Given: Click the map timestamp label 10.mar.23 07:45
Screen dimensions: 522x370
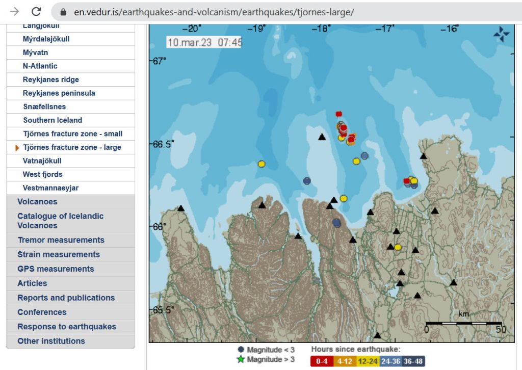Looking at the screenshot, I should pyautogui.click(x=204, y=42).
